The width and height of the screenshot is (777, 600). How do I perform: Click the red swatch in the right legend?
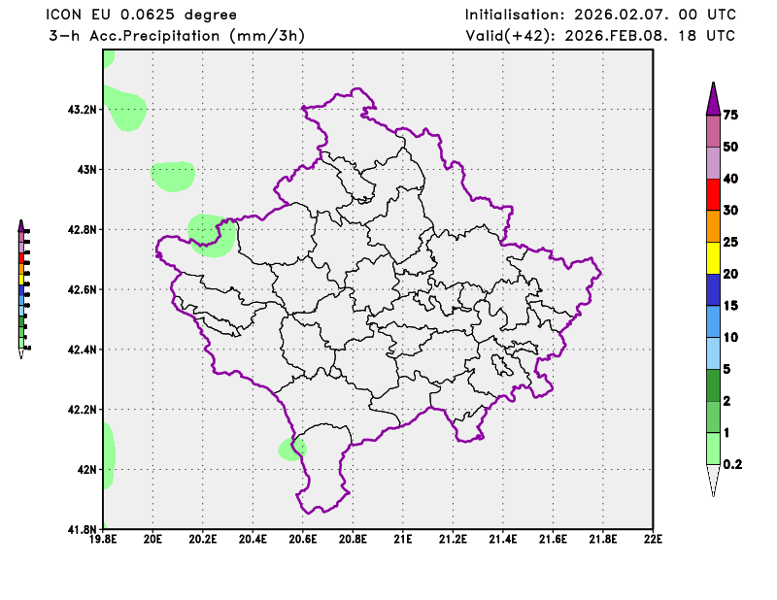pyautogui.click(x=713, y=194)
